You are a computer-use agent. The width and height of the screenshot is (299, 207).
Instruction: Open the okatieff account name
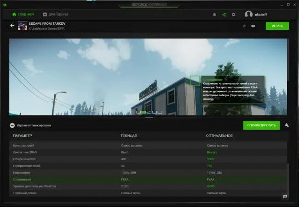[261, 15]
